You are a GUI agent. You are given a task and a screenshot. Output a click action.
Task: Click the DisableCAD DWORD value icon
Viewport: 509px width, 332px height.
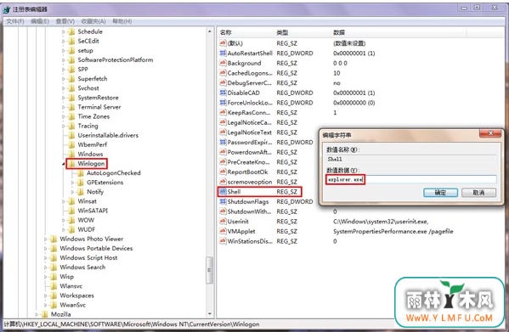223,93
